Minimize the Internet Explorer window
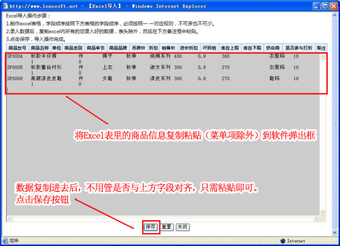Image resolution: width=340 pixels, height=246 pixels. pos(316,6)
